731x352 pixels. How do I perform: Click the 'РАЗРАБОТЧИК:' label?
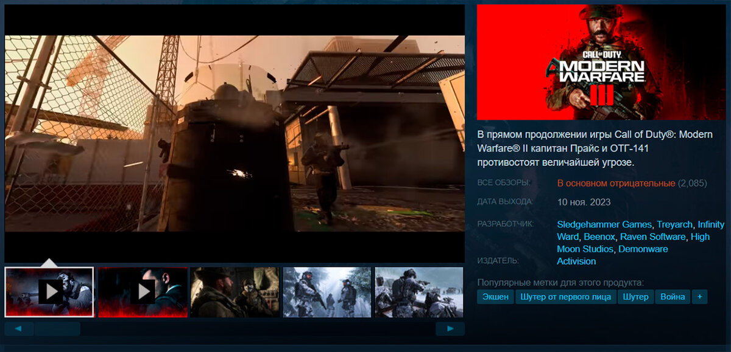506,224
